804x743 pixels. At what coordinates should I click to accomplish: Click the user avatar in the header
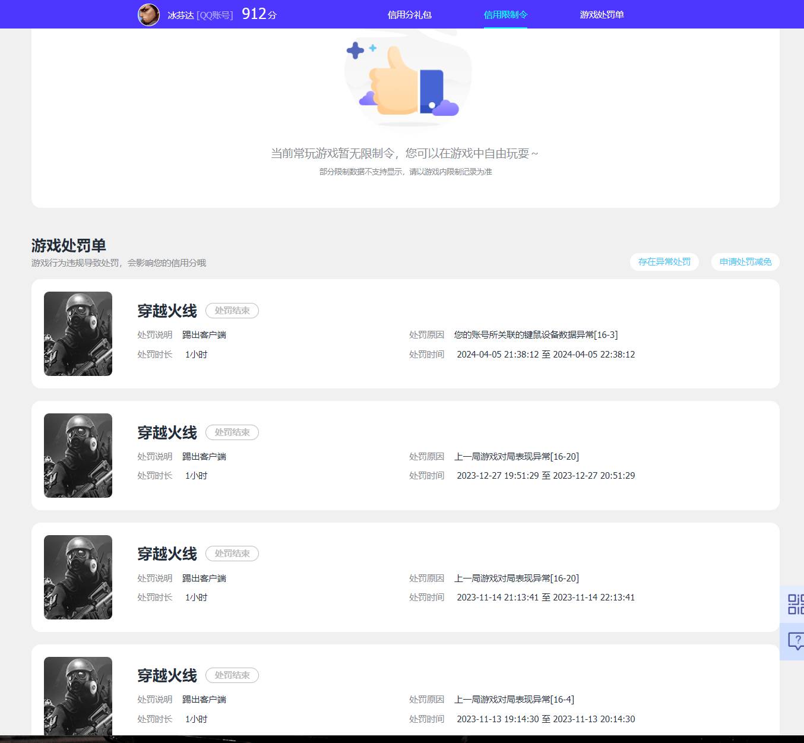148,15
